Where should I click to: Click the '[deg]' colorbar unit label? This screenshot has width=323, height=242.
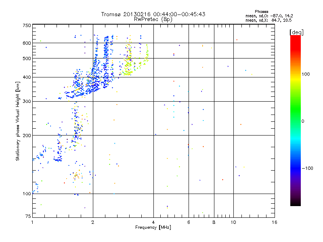click(x=296, y=32)
